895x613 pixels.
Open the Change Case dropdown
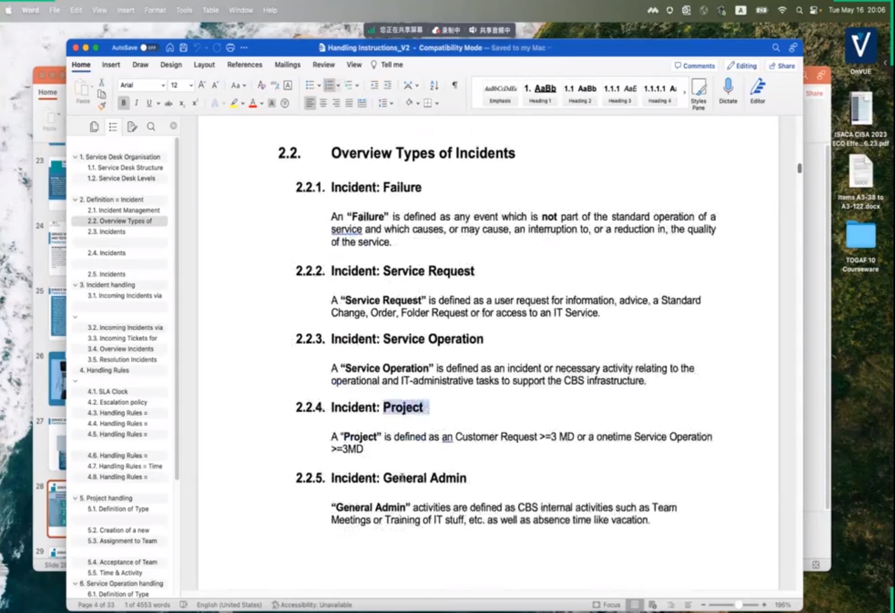pyautogui.click(x=239, y=86)
